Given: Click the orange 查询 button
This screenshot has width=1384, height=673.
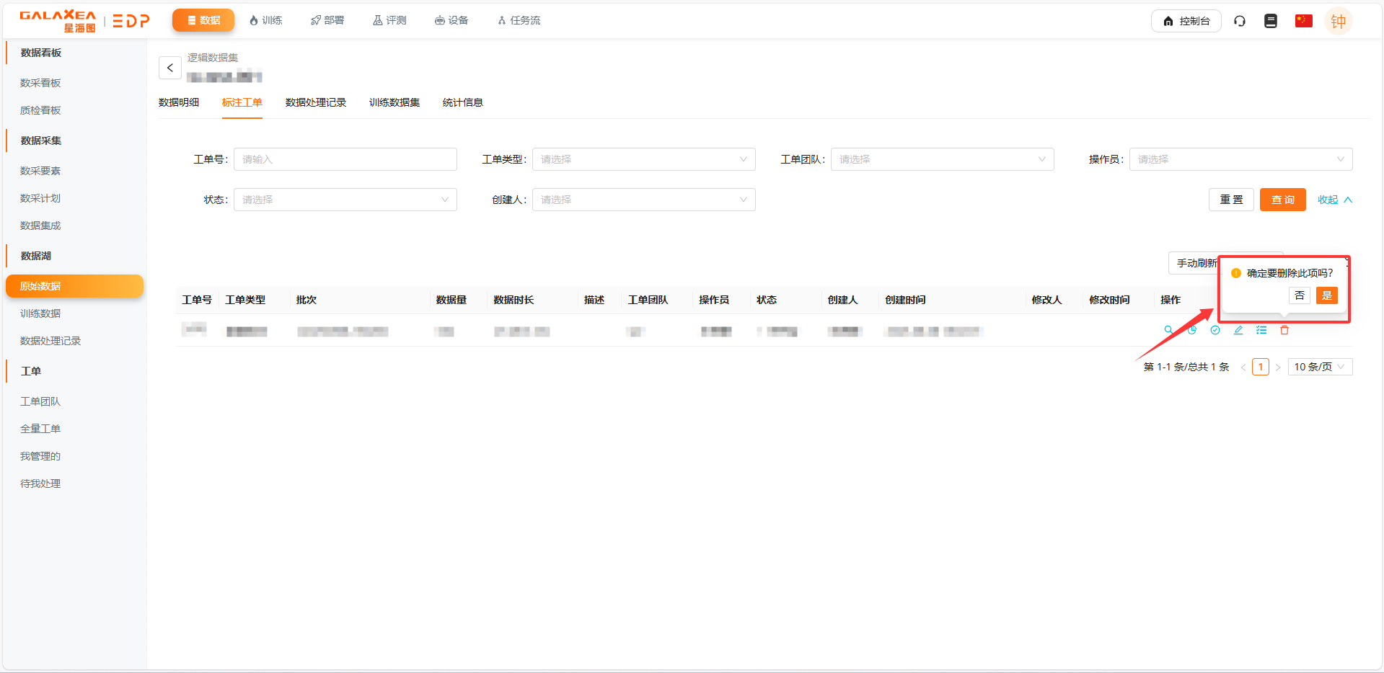Looking at the screenshot, I should pyautogui.click(x=1282, y=200).
